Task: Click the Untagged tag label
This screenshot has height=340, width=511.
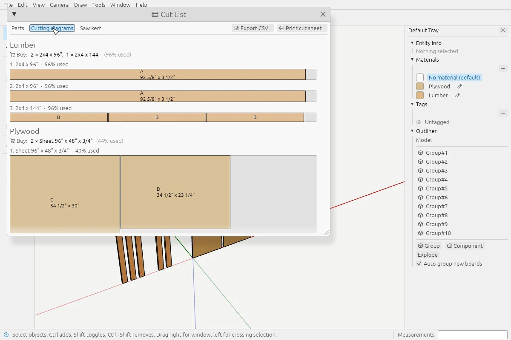Action: point(437,122)
